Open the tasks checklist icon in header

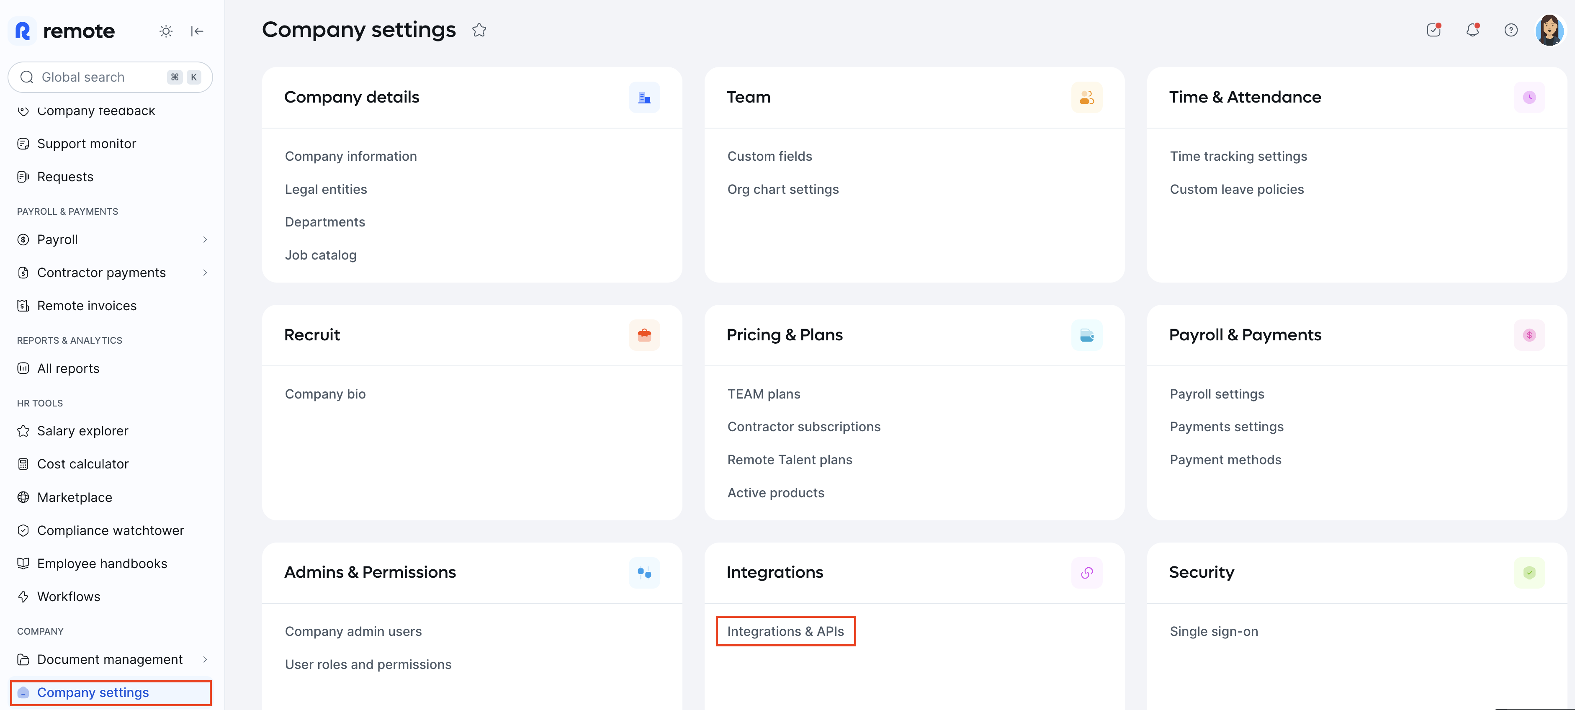click(x=1434, y=30)
